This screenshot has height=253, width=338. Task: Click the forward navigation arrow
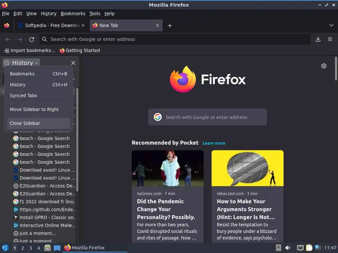click(19, 40)
